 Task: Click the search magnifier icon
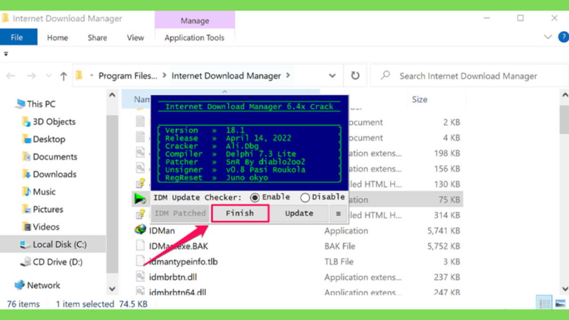[x=386, y=76]
